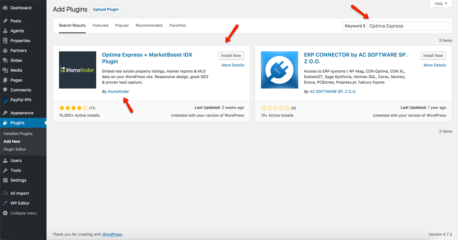458x240 pixels.
Task: Click the Partners group icon
Action: tap(5, 50)
